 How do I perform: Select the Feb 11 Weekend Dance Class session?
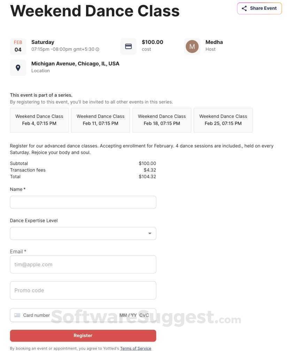point(100,120)
